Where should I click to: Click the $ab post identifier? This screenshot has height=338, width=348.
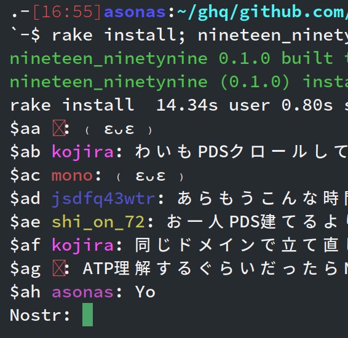[x=25, y=152]
